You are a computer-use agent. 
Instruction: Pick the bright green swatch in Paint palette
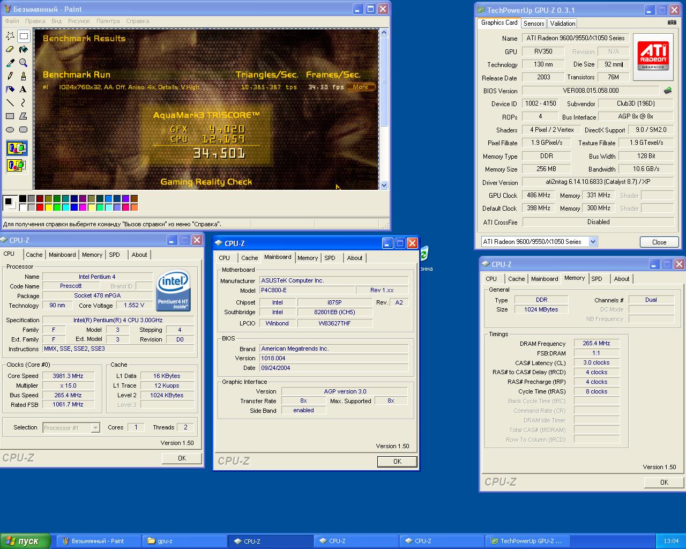[x=57, y=207]
